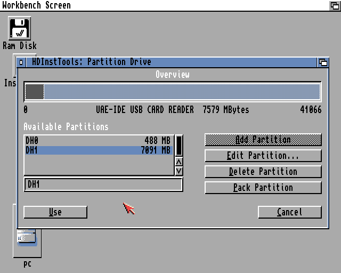This screenshot has height=273, width=341.
Task: Select the pc drive icon
Action: pyautogui.click(x=27, y=240)
